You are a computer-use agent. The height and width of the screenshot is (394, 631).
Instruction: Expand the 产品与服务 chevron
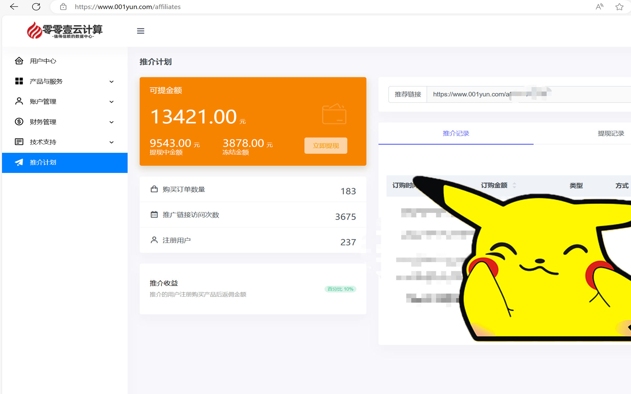pos(112,81)
